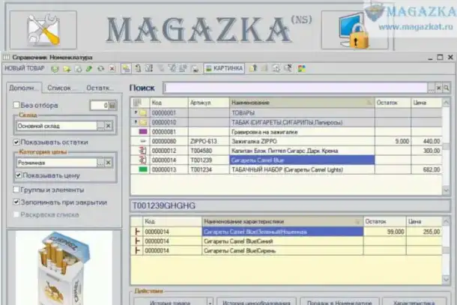
Task: Clear the Основной склад field with X
Action: (x=108, y=126)
